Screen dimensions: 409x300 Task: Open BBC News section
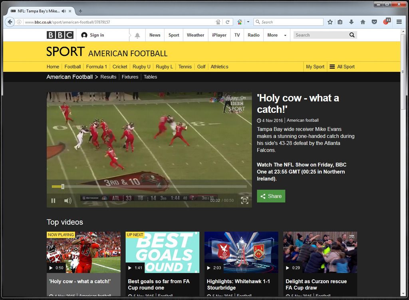[155, 35]
